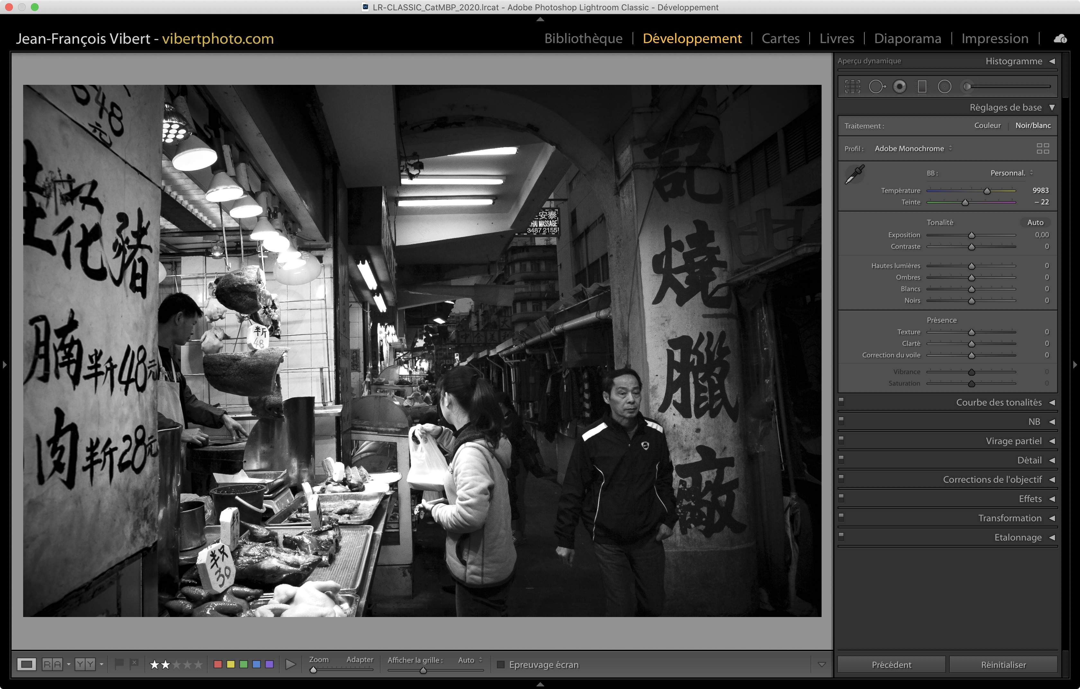
Task: Set rating to four stars
Action: point(187,664)
